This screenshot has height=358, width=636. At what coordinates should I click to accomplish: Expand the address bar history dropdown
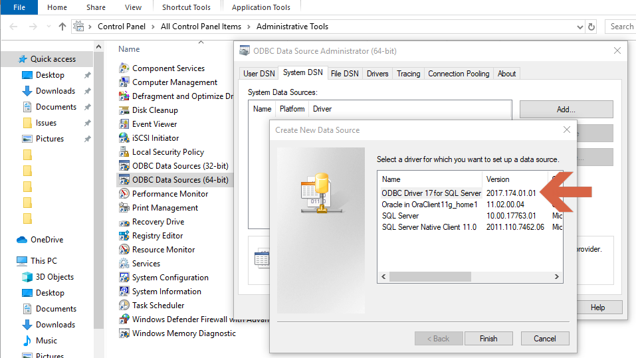[580, 27]
